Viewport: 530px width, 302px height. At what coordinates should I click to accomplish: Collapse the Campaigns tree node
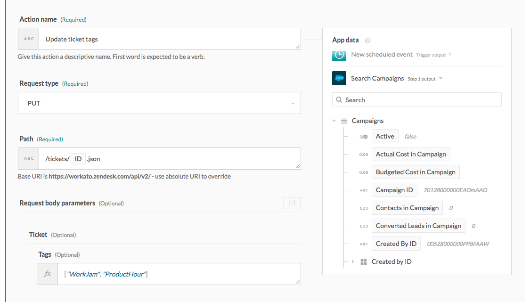334,121
